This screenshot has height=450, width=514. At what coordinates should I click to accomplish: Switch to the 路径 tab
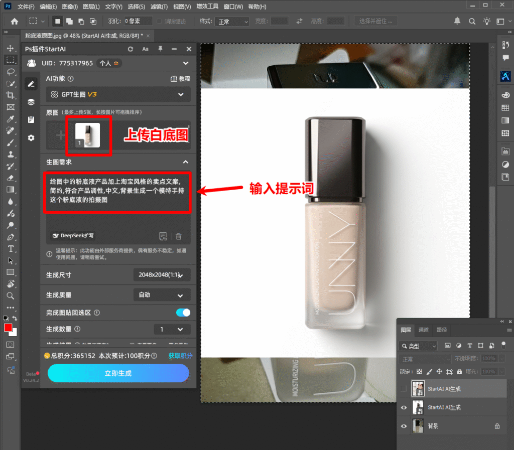pyautogui.click(x=442, y=330)
